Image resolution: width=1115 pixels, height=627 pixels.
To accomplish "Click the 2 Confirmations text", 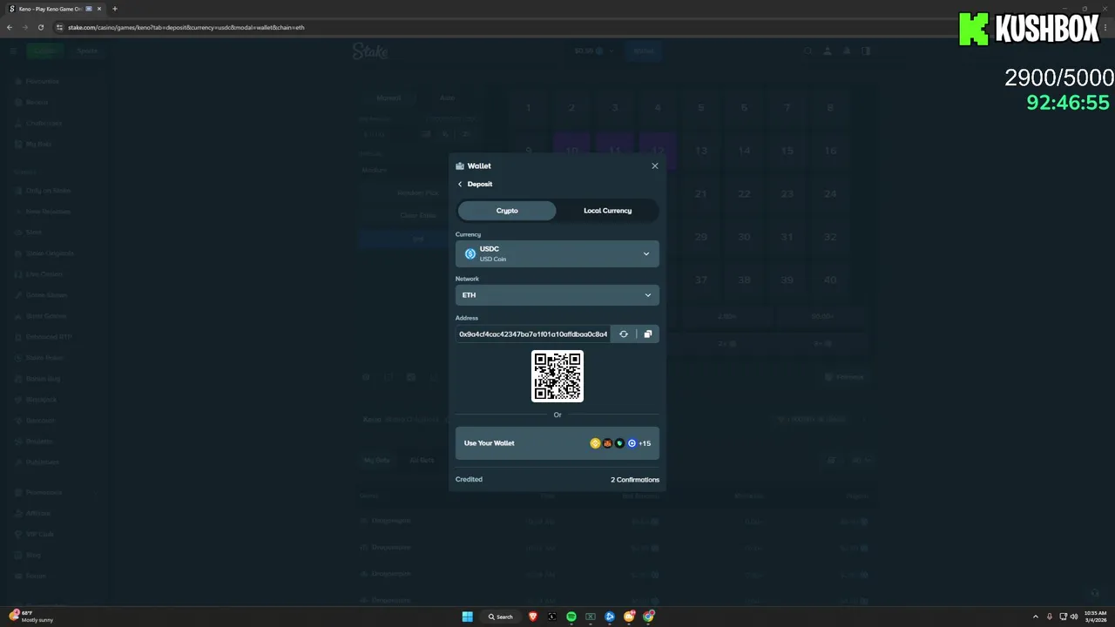I will (635, 480).
